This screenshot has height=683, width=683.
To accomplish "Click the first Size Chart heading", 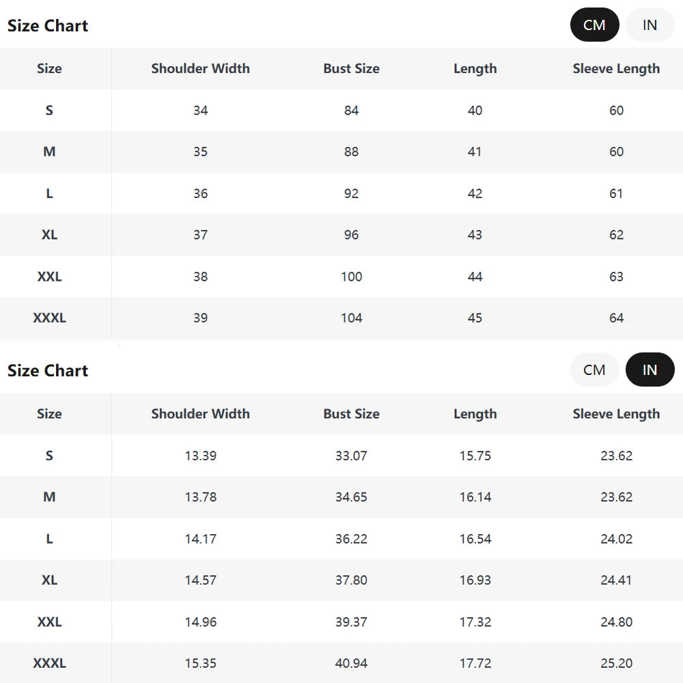I will click(47, 25).
